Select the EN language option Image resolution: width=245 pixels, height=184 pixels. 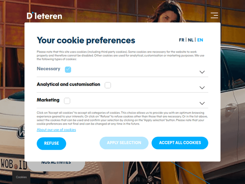pos(200,40)
